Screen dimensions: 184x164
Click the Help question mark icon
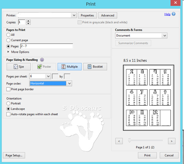[174, 14]
